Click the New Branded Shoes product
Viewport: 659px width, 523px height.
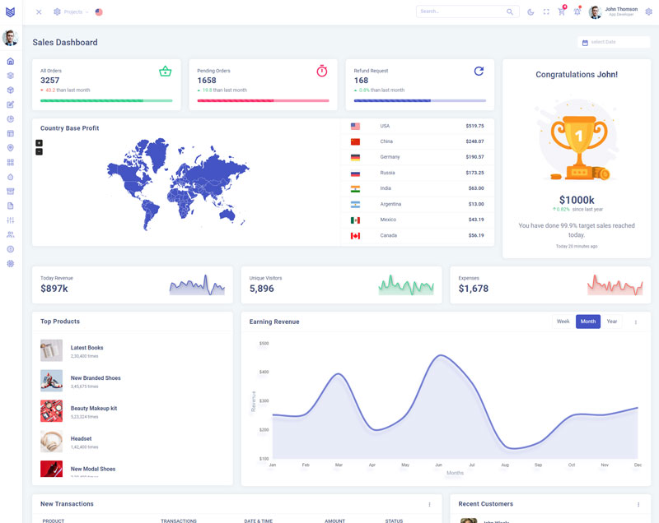click(96, 378)
